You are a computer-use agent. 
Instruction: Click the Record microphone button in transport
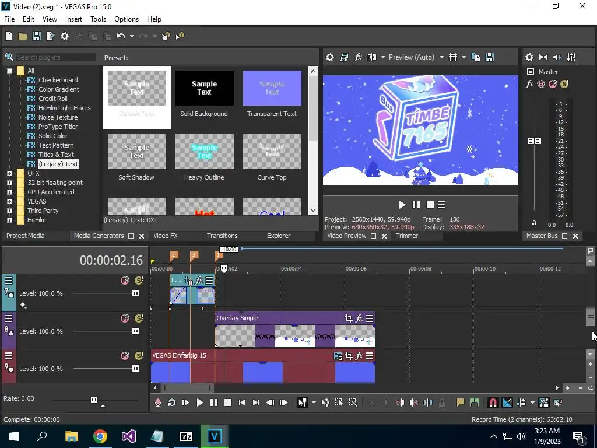(157, 402)
